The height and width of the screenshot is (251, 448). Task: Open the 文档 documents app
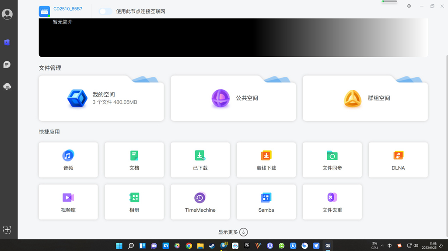tap(134, 160)
